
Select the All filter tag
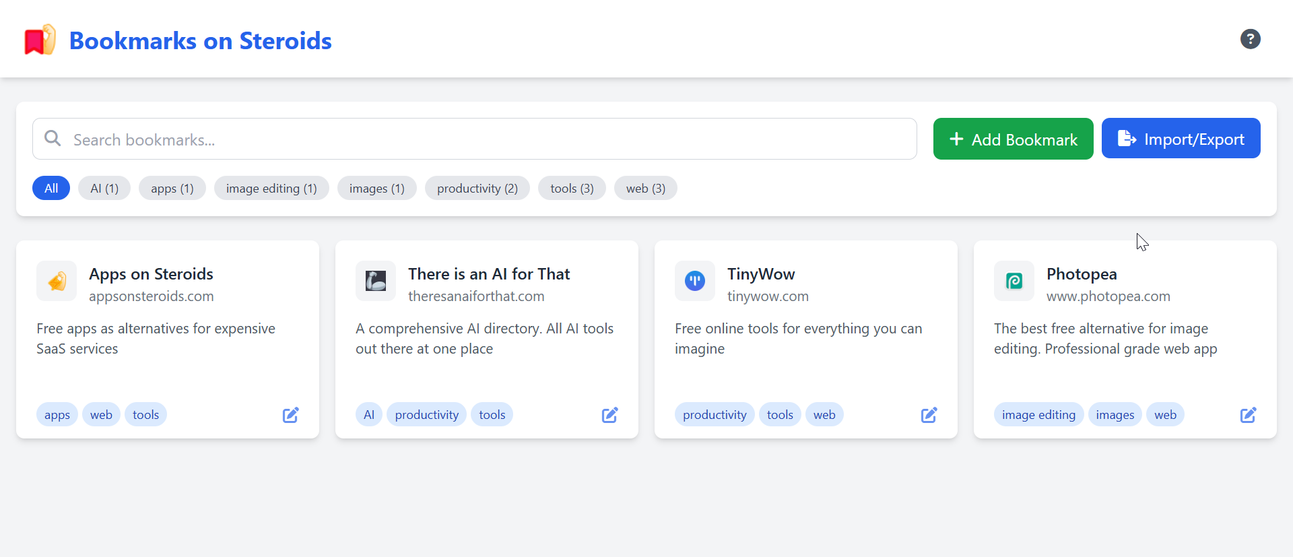tap(51, 189)
